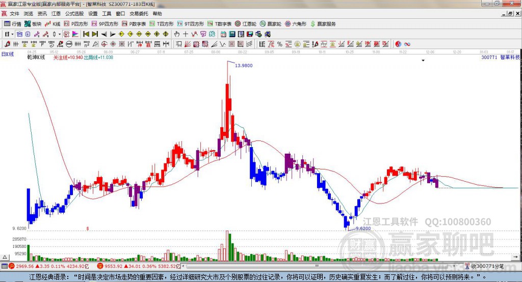Switch to the K线 chart
Screen dimensions: 522x282
(x=53, y=24)
